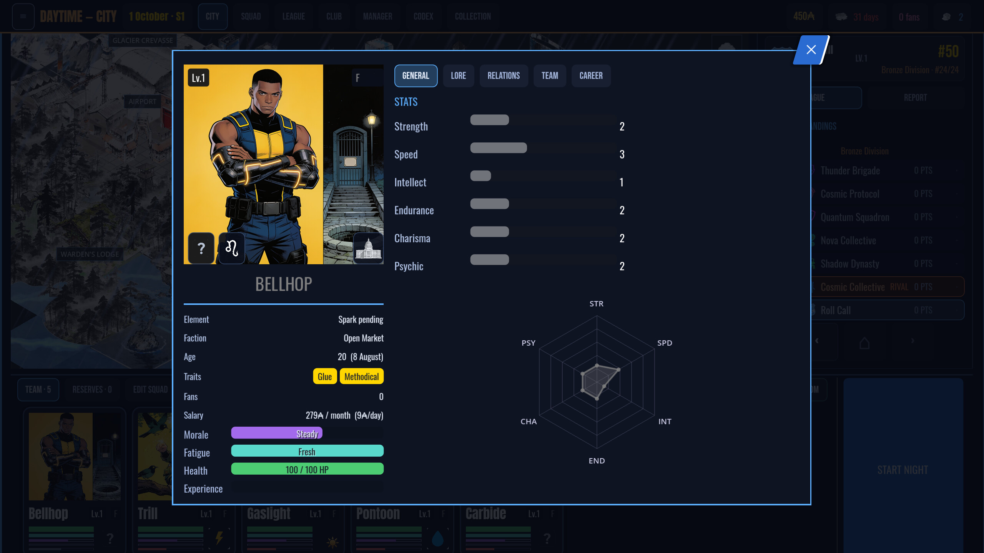The image size is (984, 553).
Task: Open the Club menu
Action: [x=334, y=17]
